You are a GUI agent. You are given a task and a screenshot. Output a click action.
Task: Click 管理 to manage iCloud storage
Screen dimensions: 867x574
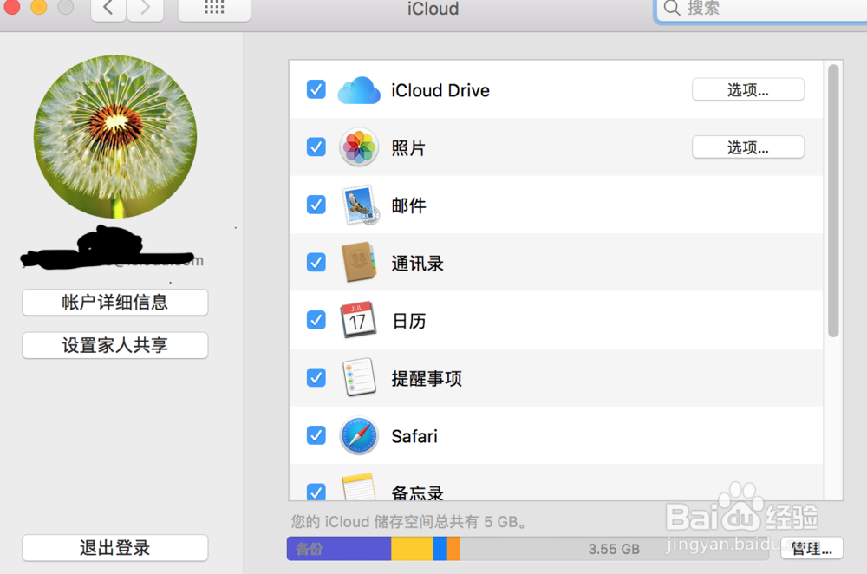click(812, 548)
